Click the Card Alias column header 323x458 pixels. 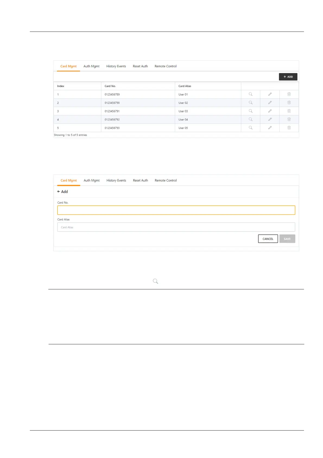tap(208, 86)
